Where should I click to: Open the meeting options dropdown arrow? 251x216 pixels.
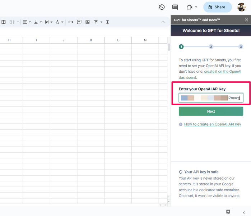tap(196, 7)
